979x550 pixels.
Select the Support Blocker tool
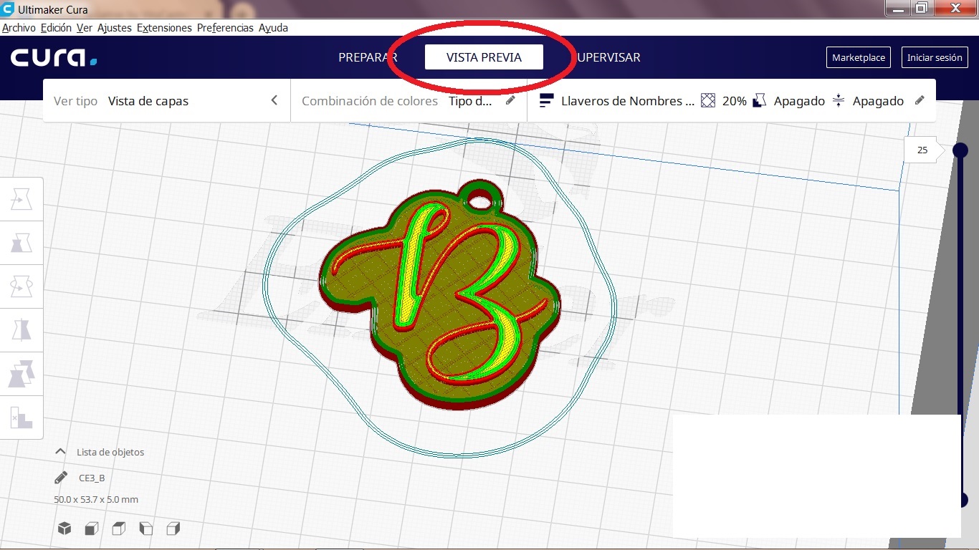click(22, 418)
